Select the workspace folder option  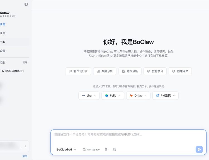(91, 149)
